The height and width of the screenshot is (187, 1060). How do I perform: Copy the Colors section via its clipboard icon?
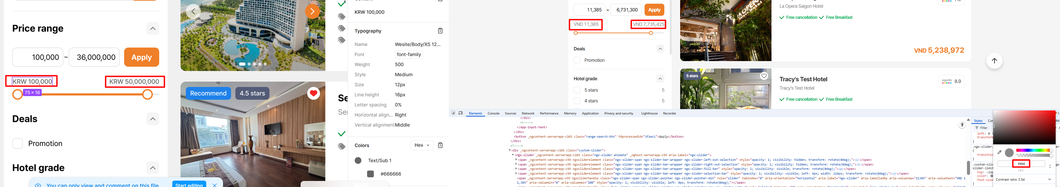(x=440, y=145)
